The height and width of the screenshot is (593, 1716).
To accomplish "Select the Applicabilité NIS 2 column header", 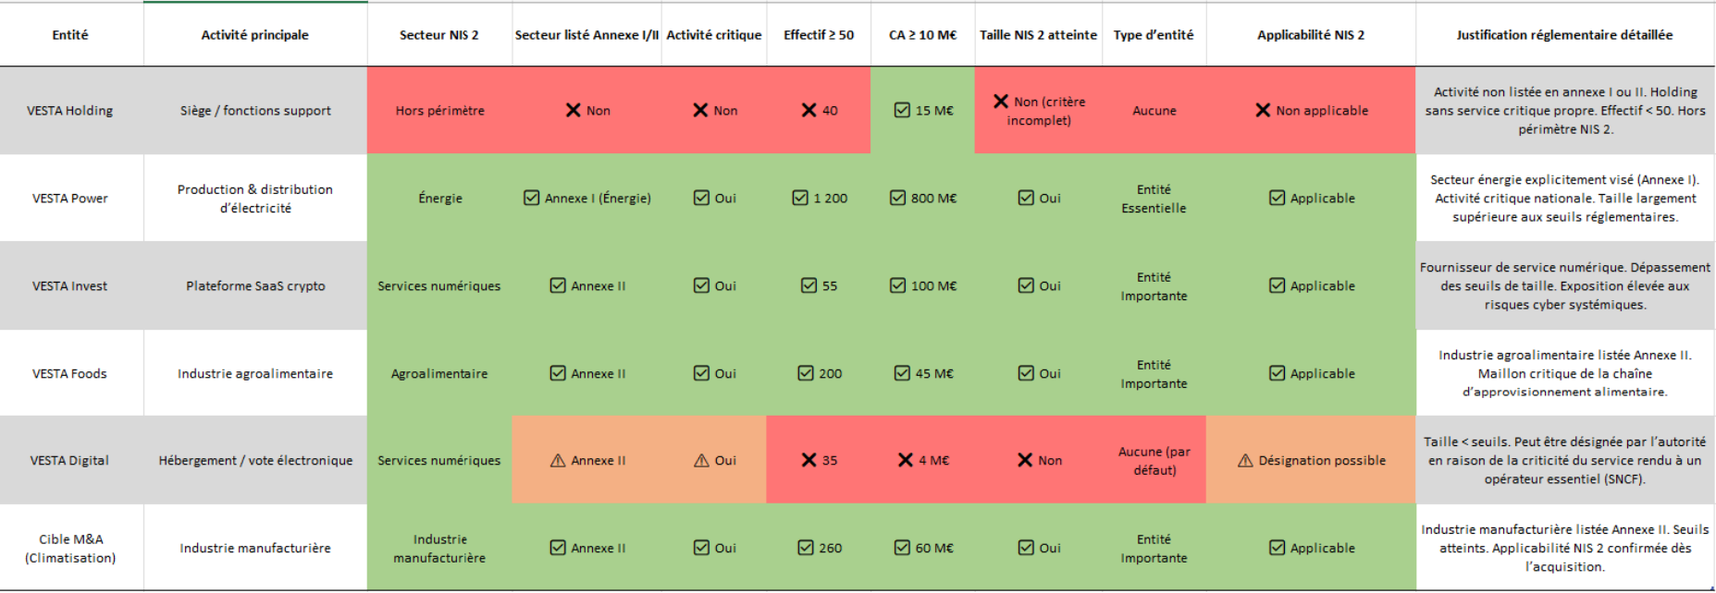I will click(x=1311, y=34).
